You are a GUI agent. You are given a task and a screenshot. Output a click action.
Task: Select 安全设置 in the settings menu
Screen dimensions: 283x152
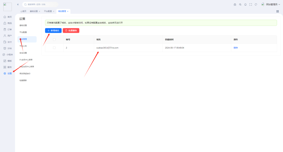[x=23, y=53]
